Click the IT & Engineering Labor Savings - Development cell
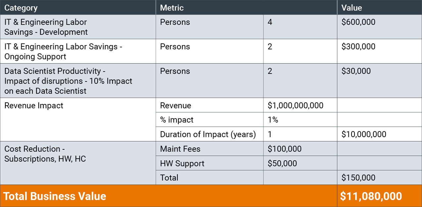The width and height of the screenshot is (422, 207). point(46,27)
